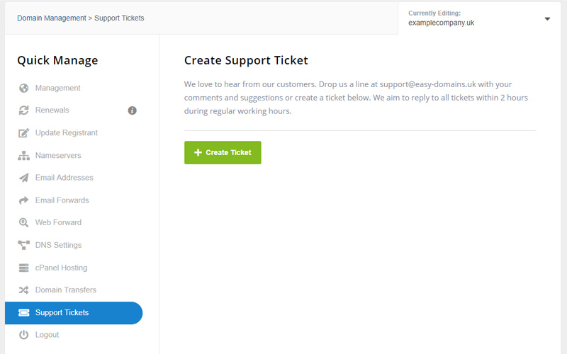This screenshot has width=567, height=354.
Task: Follow the Domain Management breadcrumb link
Action: tap(51, 18)
